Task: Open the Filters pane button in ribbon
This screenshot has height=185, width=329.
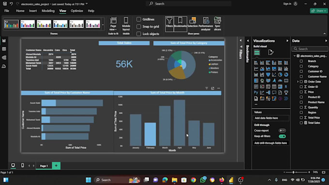Action: pos(169,24)
